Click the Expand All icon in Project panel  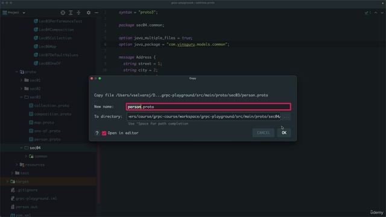pyautogui.click(x=71, y=13)
